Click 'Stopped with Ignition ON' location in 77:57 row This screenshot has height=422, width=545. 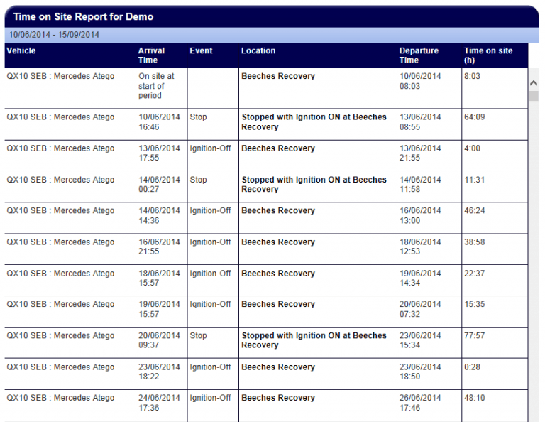314,340
